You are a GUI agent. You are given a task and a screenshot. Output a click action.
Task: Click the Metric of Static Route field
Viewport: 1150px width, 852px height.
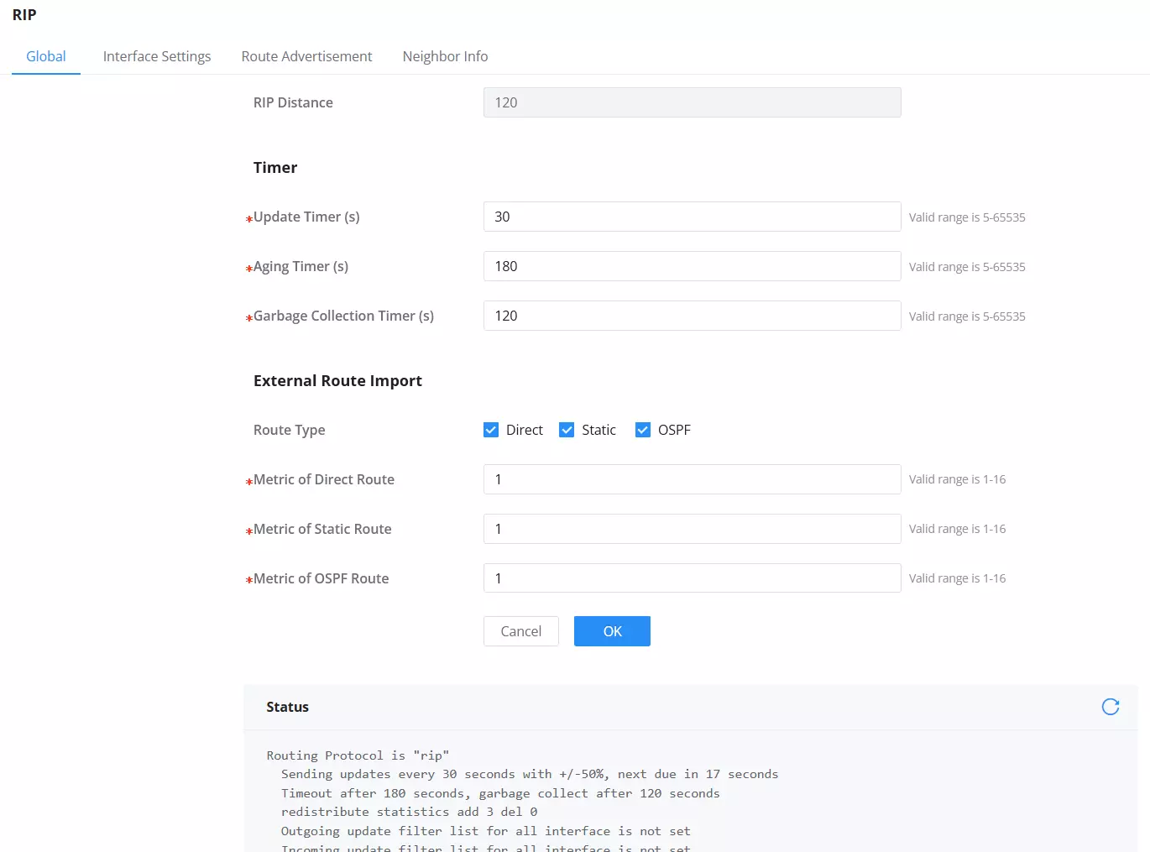point(693,529)
